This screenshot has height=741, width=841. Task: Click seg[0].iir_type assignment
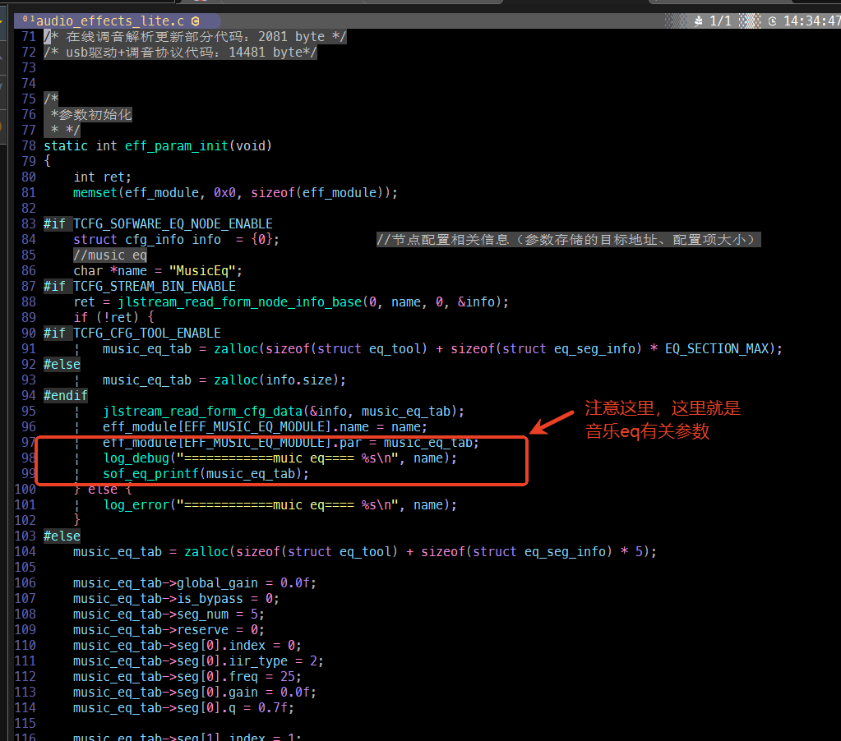[x=198, y=660]
